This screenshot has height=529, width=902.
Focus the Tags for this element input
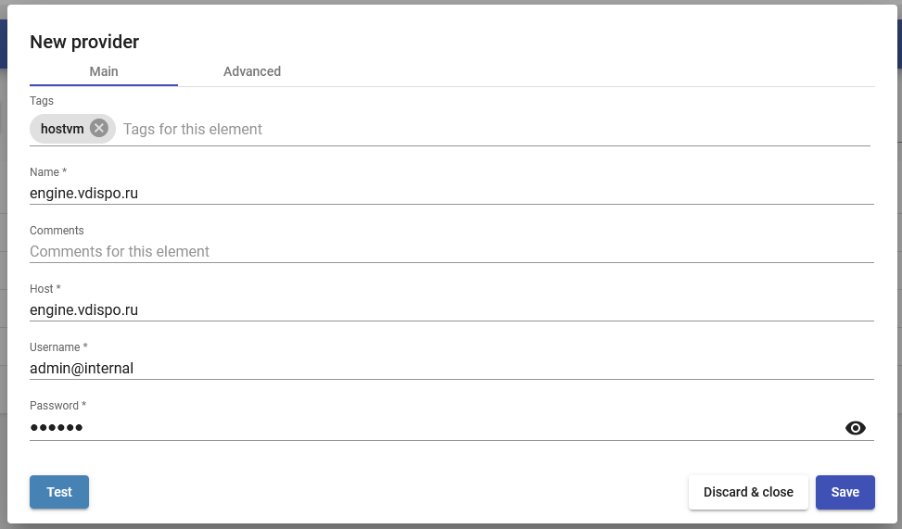pyautogui.click(x=496, y=129)
